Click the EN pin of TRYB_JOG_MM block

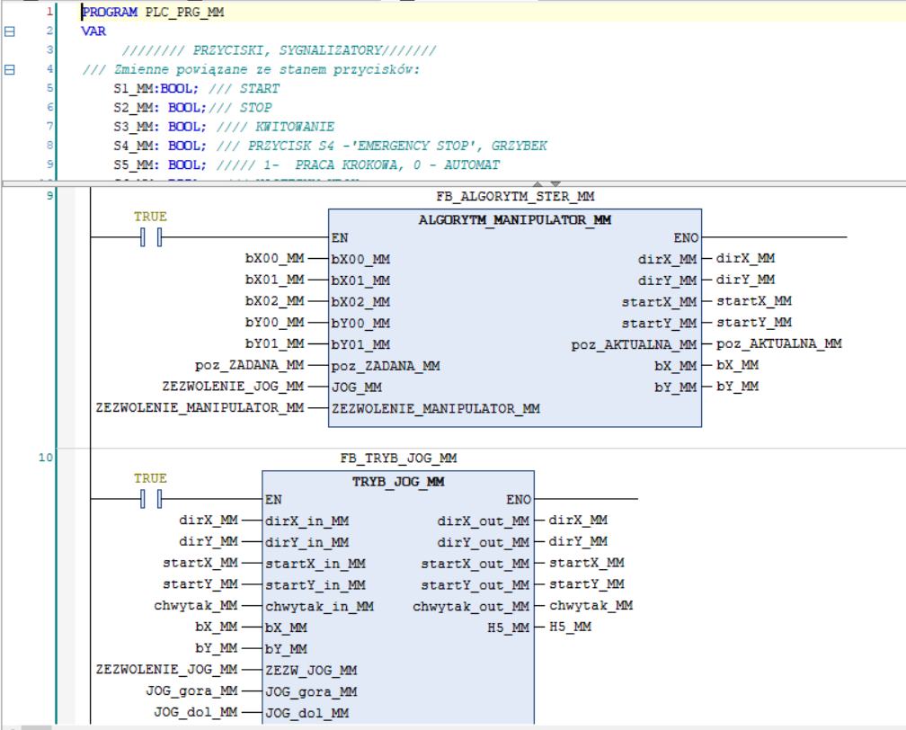[273, 500]
